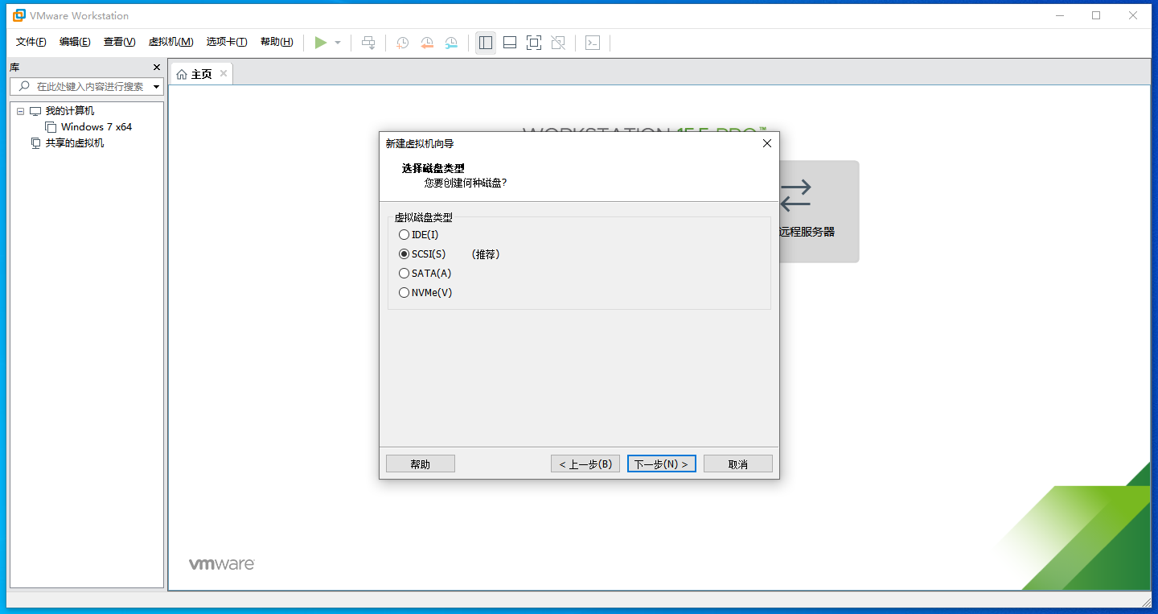Toggle the library sidebar view icon

point(485,43)
